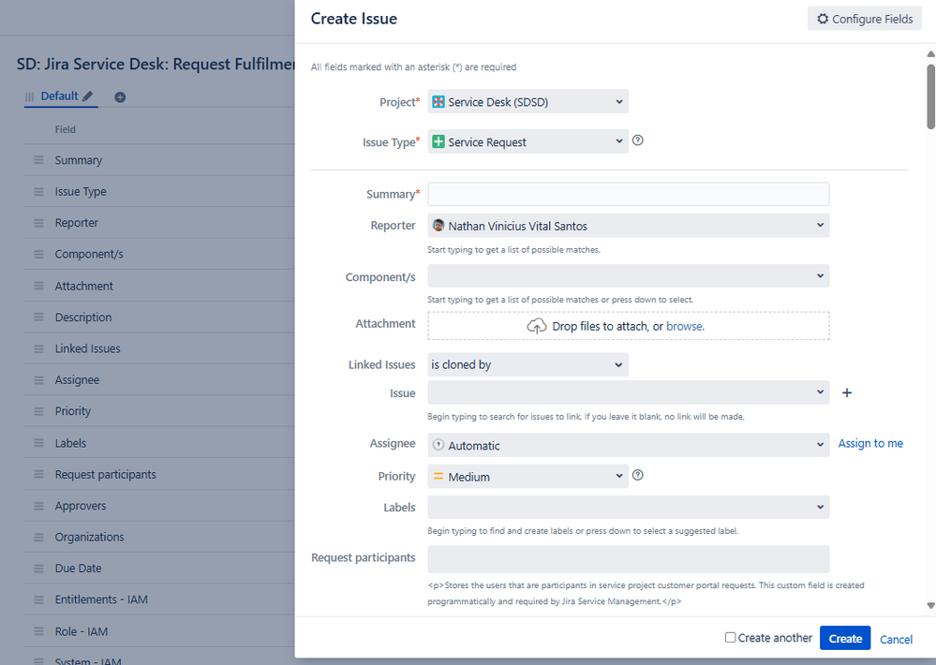Viewport: 936px width, 665px height.
Task: Click the tab drag grip icon left of Default
Action: [x=29, y=96]
